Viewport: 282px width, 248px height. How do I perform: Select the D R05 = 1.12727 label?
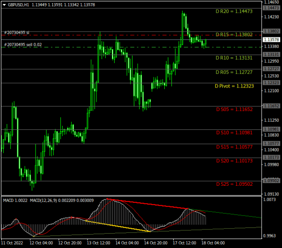(x=234, y=72)
